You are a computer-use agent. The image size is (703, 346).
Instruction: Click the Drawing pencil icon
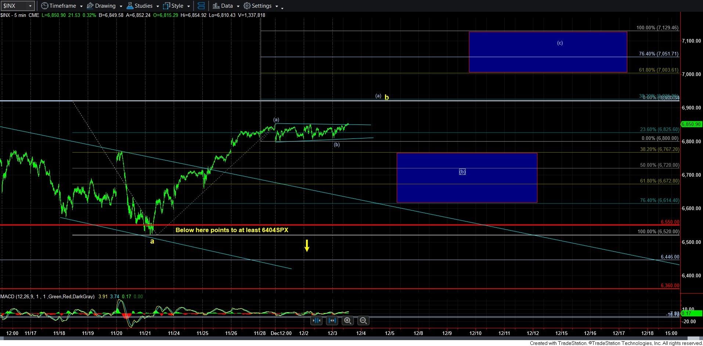pos(90,6)
